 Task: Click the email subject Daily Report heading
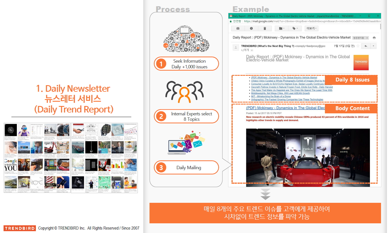(292, 38)
